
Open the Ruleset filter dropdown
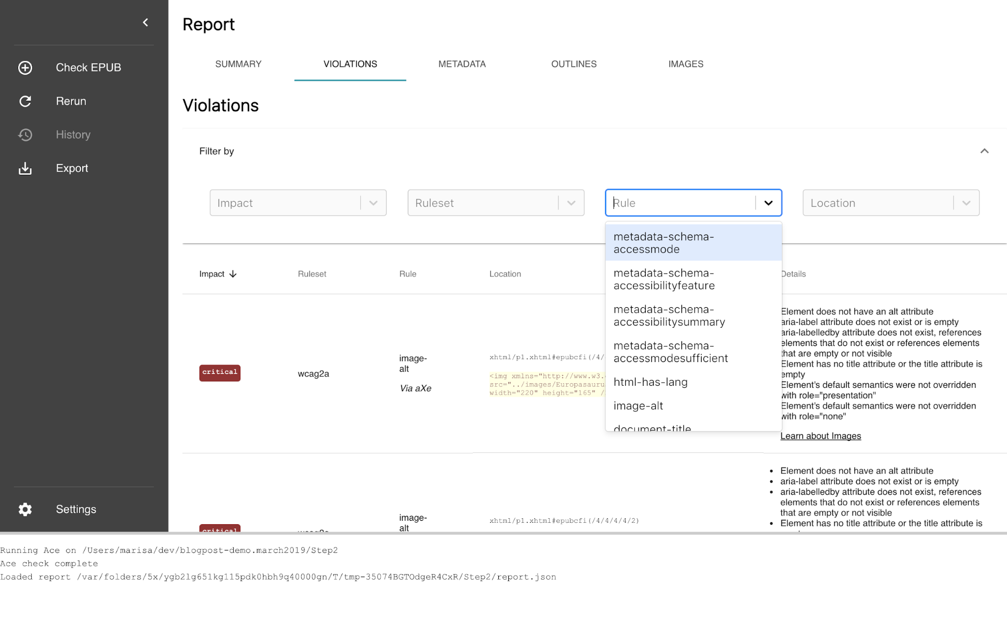point(496,203)
